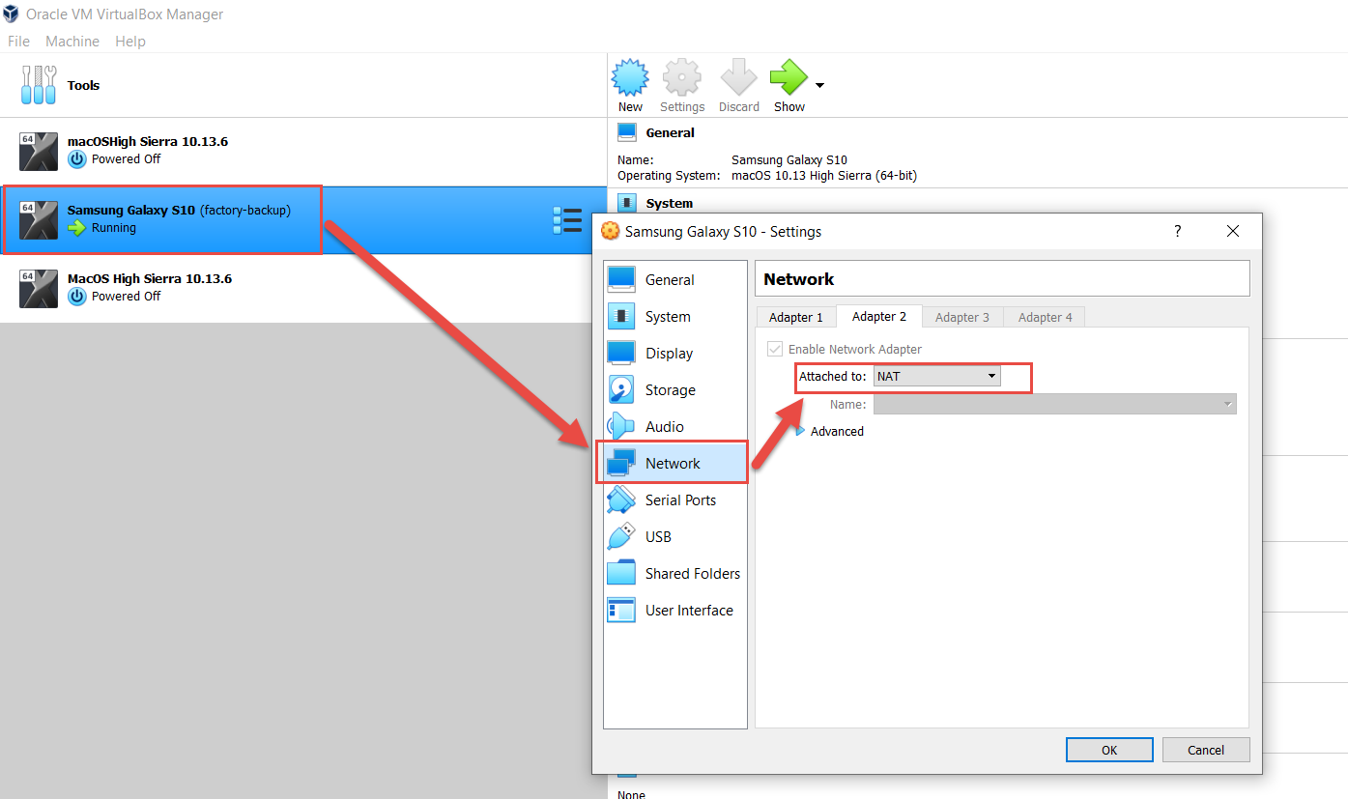This screenshot has width=1348, height=799.
Task: Switch to the Adapter 2 tab
Action: pyautogui.click(x=879, y=316)
